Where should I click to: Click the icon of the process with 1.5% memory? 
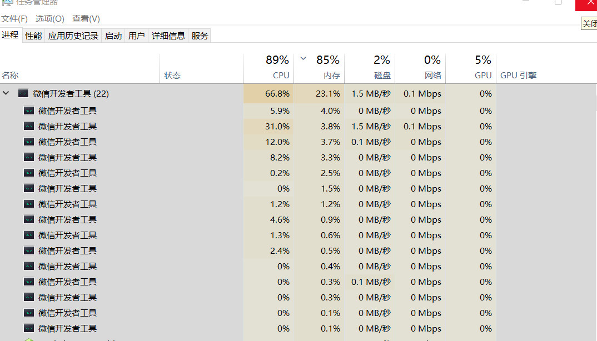(x=29, y=188)
